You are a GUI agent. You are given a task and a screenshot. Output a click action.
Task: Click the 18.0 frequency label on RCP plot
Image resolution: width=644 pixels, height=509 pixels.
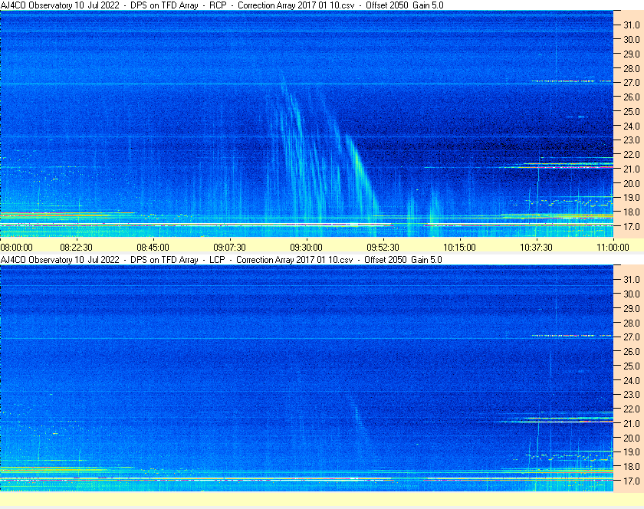[632, 212]
